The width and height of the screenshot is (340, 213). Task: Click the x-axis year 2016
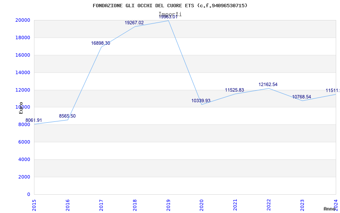pos(68,205)
